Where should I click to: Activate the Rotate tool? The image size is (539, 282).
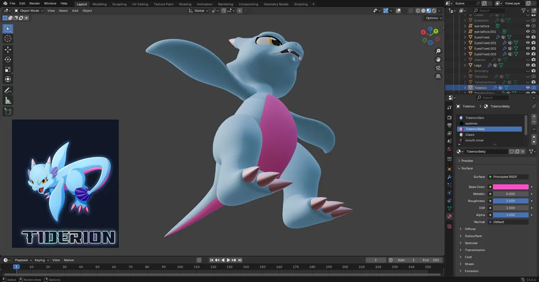tap(8, 59)
